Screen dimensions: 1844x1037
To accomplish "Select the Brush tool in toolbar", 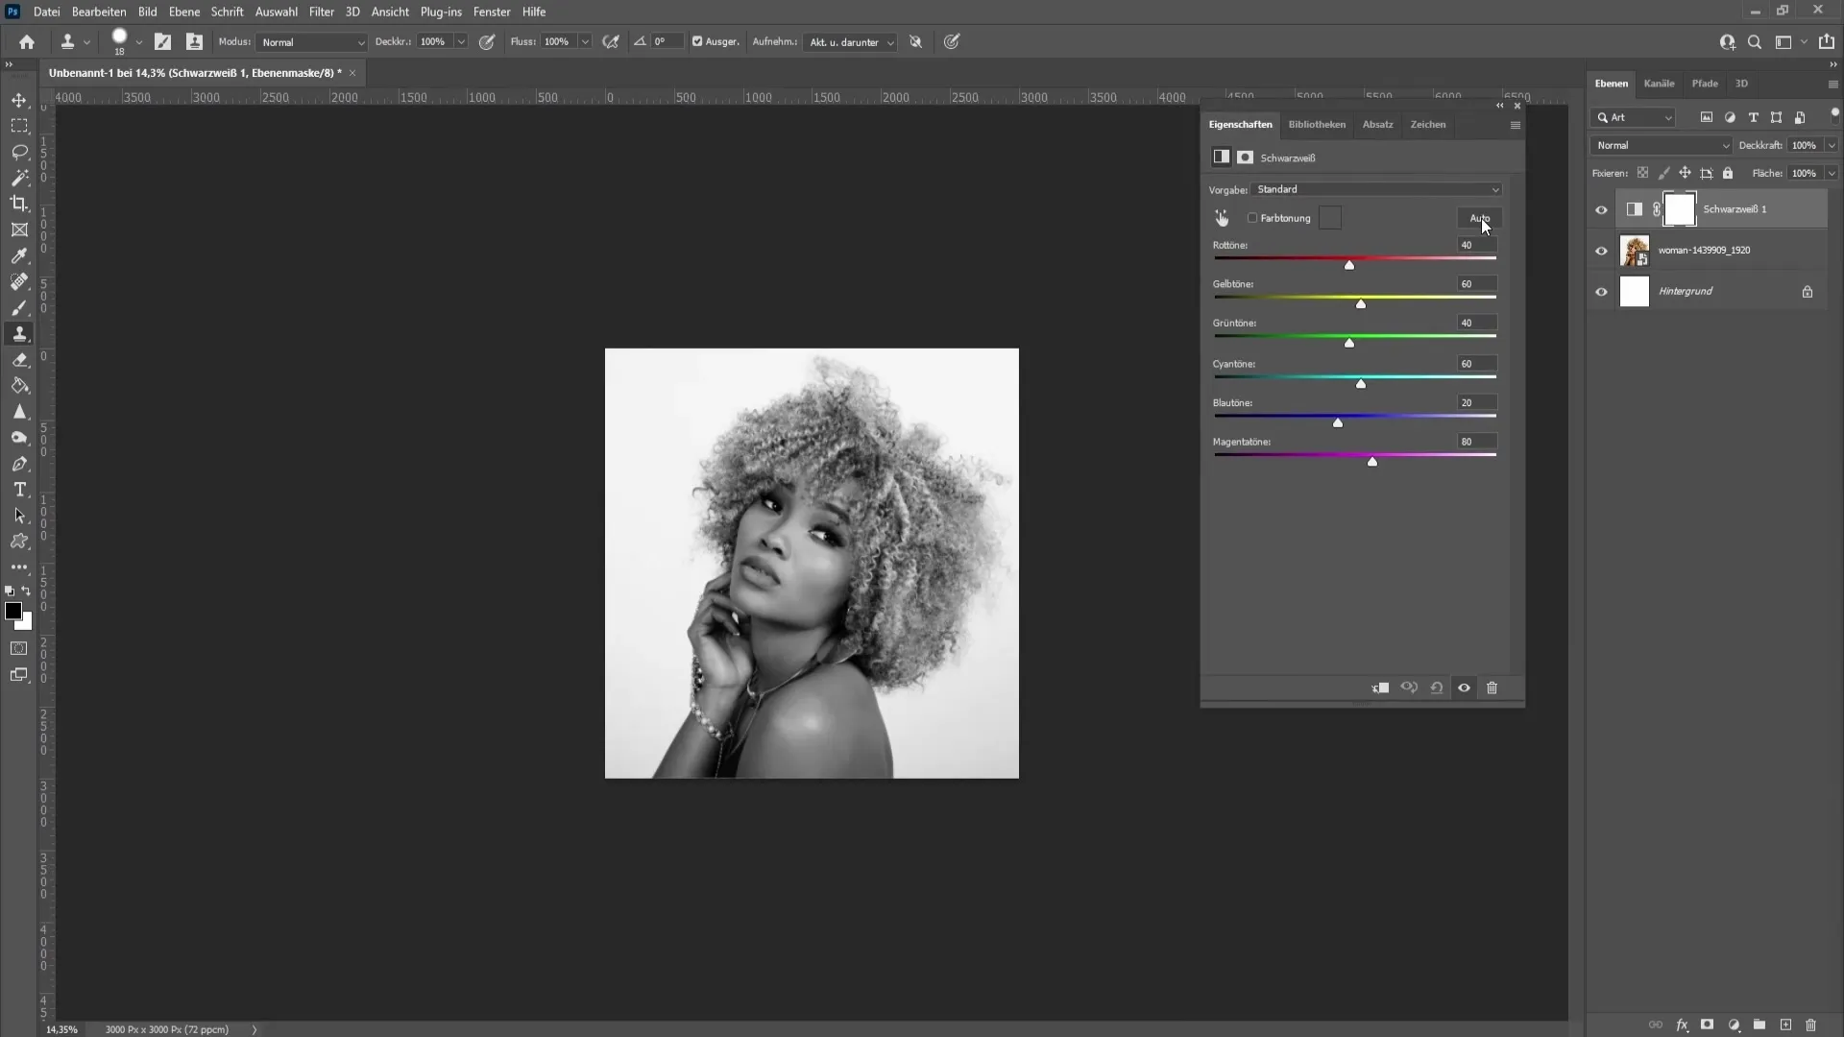I will 19,307.
